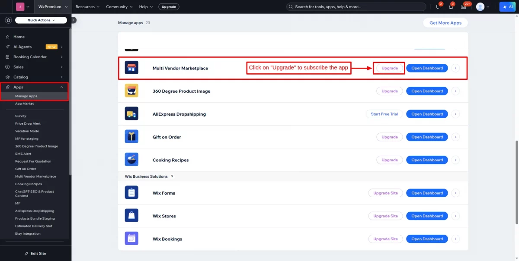The width and height of the screenshot is (519, 261).
Task: Open App Market in the sidebar
Action: click(24, 104)
